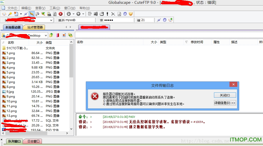Click the upload arrow toolbar icon
Image resolution: width=263 pixels, height=146 pixels.
click(78, 14)
